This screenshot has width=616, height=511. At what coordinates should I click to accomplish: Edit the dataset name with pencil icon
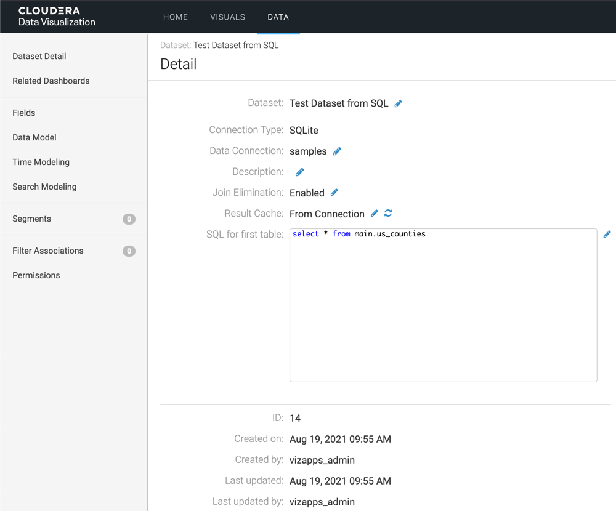point(399,103)
